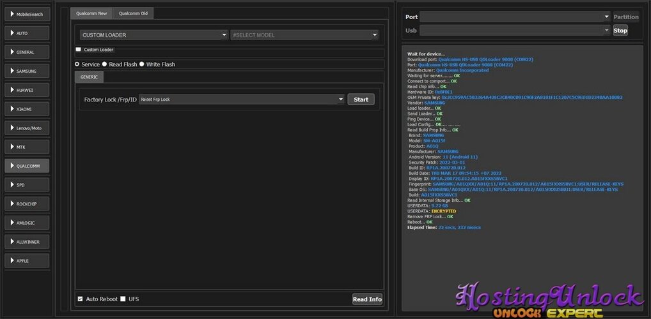651x319 pixels.
Task: Expand the CUSTOM LOADER dropdown
Action: [154, 35]
